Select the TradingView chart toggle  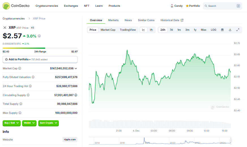pyautogui.click(x=128, y=30)
